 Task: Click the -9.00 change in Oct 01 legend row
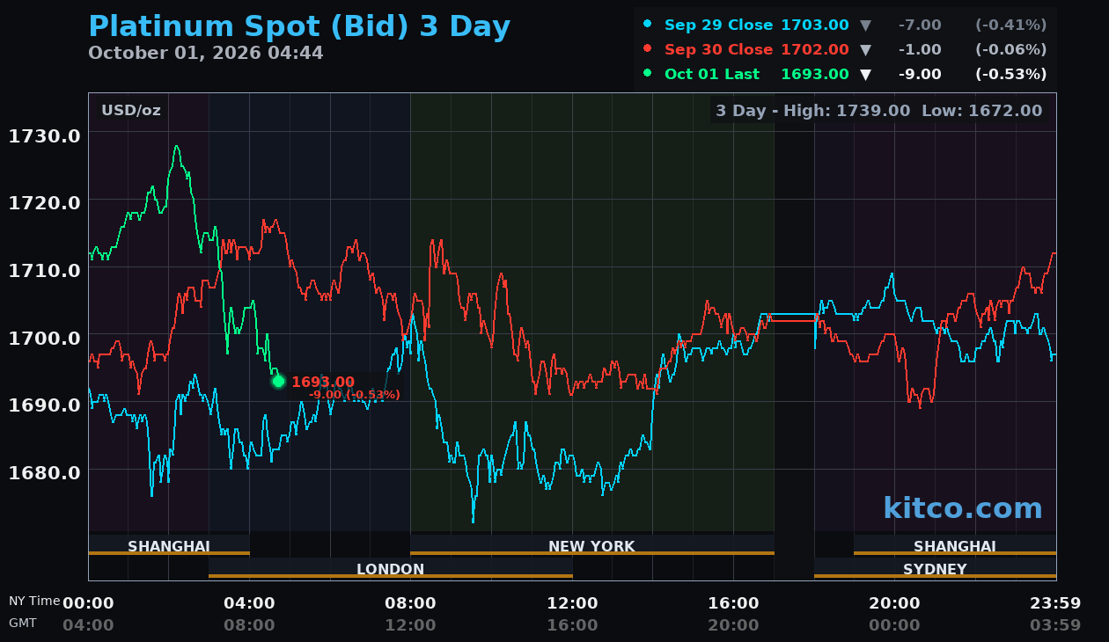click(x=920, y=75)
